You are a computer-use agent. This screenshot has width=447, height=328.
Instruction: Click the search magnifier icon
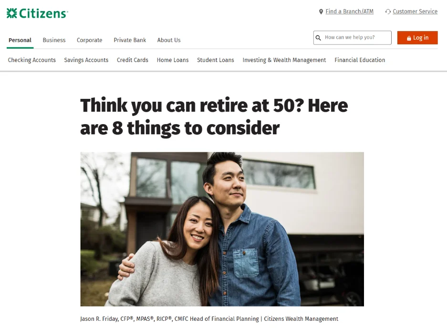(318, 38)
